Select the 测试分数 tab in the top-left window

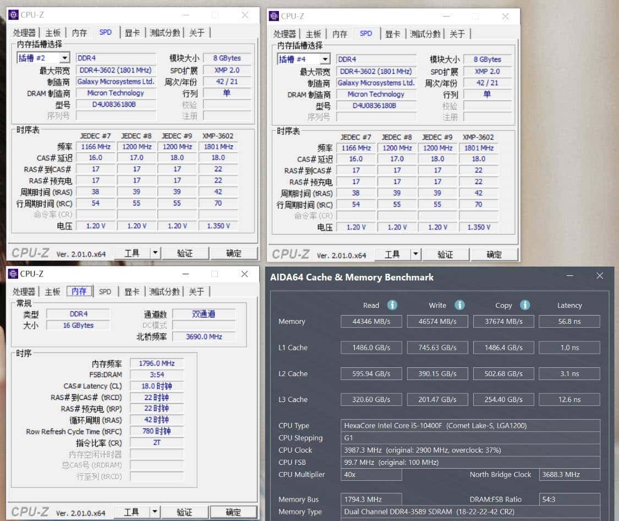165,32
